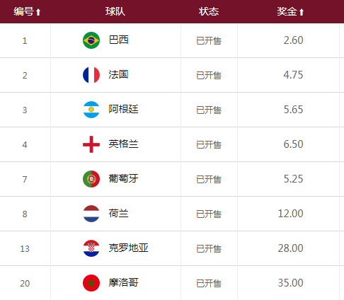Click 已开售 status in Portugal row
The width and height of the screenshot is (344, 300).
click(209, 180)
